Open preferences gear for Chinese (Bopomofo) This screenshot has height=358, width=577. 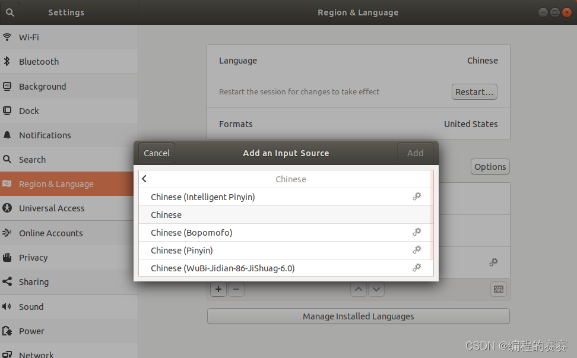pyautogui.click(x=417, y=232)
